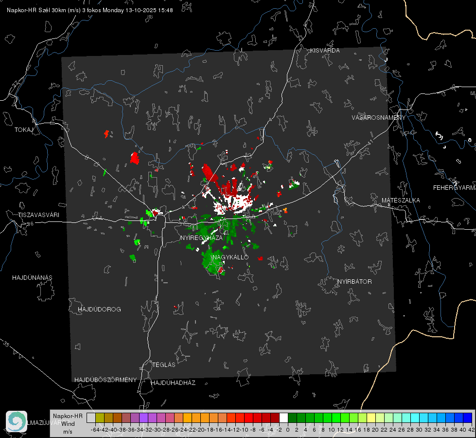
Task: Click the white echo cluster north of Nyíregyháza
Action: [232, 204]
